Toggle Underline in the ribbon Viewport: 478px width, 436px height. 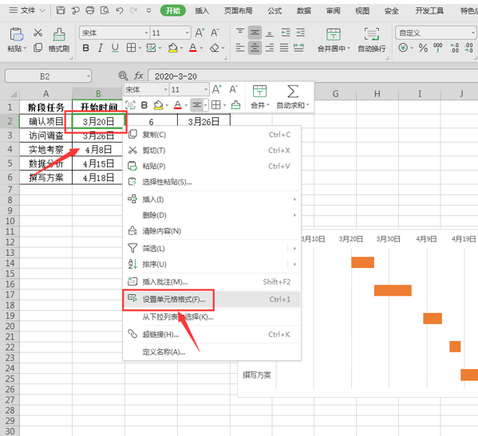click(x=115, y=48)
